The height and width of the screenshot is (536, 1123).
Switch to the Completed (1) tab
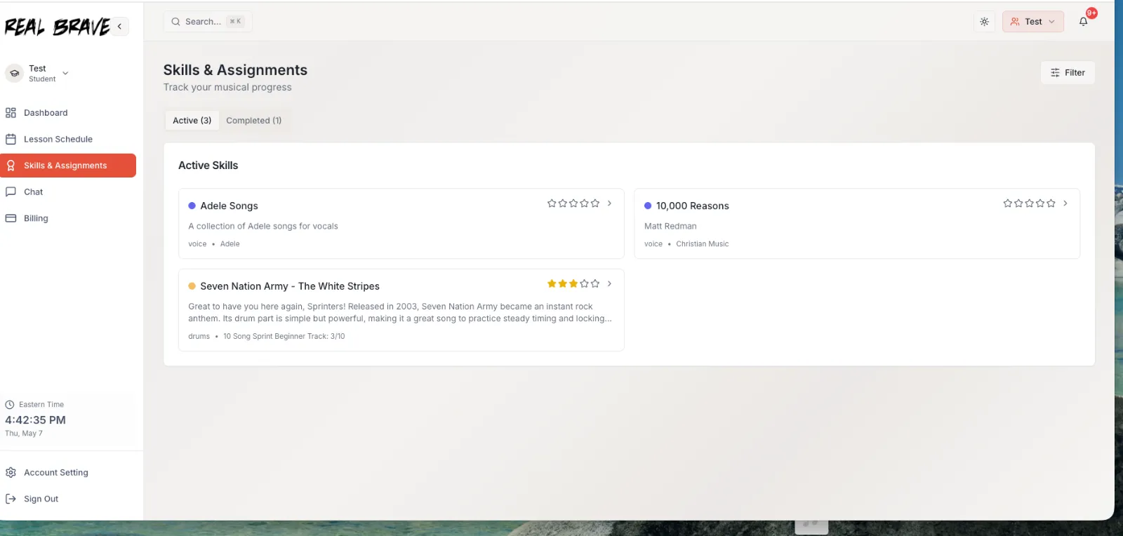pos(253,121)
